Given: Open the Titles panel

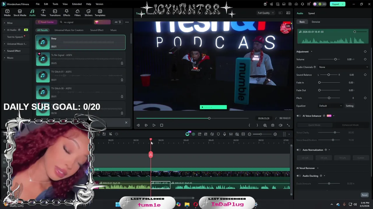Looking at the screenshot, I should tap(43, 13).
